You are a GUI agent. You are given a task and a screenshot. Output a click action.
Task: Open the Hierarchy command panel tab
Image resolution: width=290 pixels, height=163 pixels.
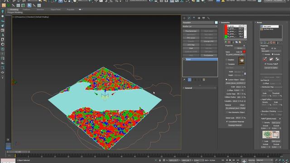pos(194,18)
